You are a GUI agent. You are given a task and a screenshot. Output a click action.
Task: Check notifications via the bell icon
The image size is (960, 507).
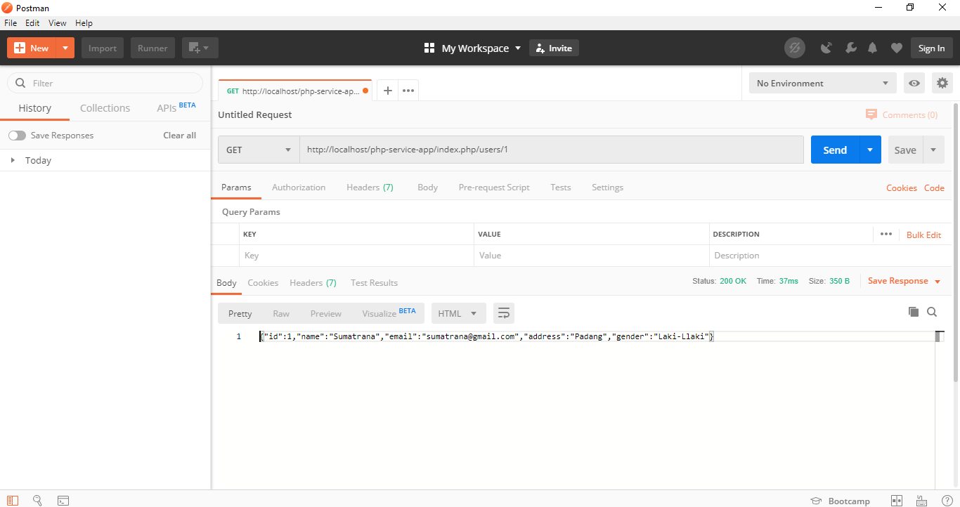click(x=872, y=48)
